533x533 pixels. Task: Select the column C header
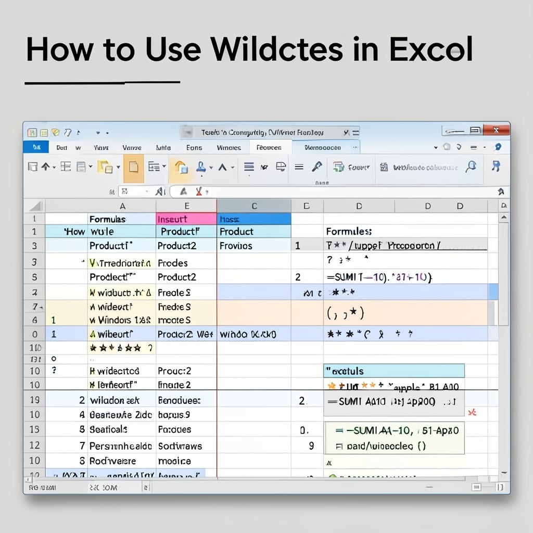pos(254,206)
